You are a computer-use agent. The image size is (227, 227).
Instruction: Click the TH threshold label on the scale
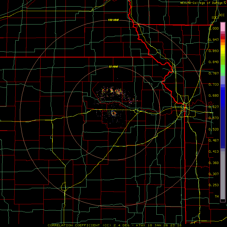tap(217, 196)
